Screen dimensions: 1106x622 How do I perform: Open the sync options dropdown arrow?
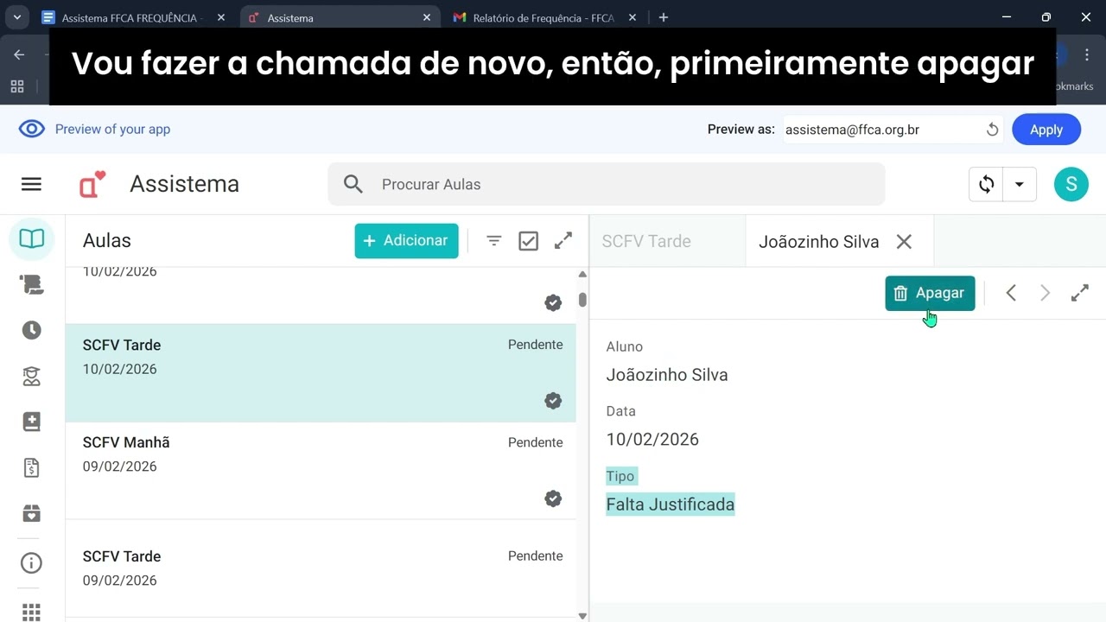click(x=1020, y=184)
